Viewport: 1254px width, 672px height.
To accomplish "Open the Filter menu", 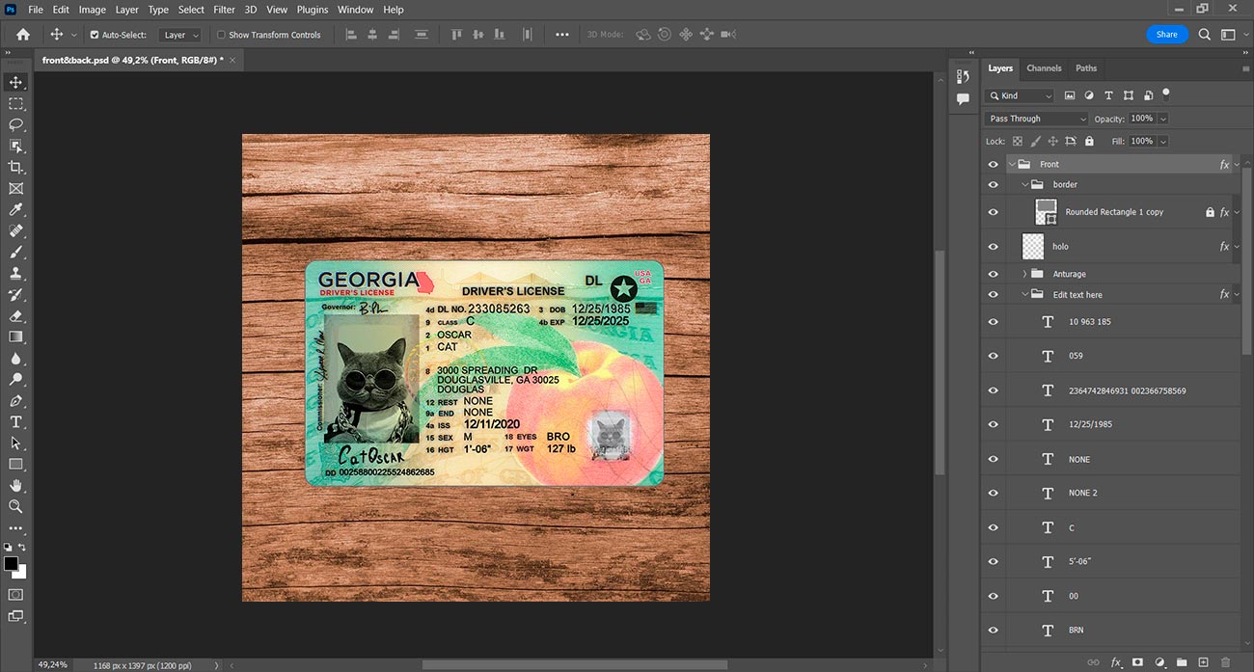I will 224,10.
